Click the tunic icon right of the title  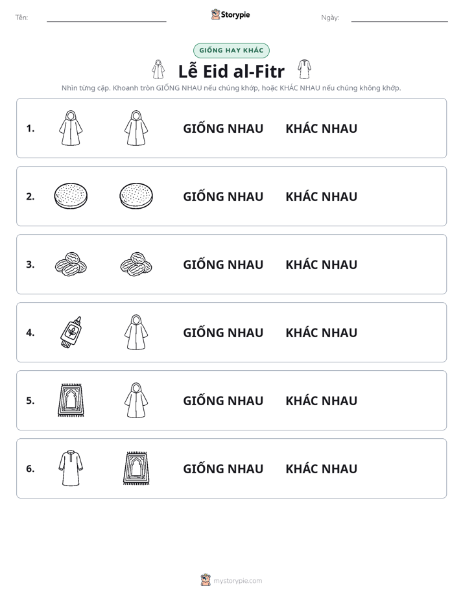305,69
